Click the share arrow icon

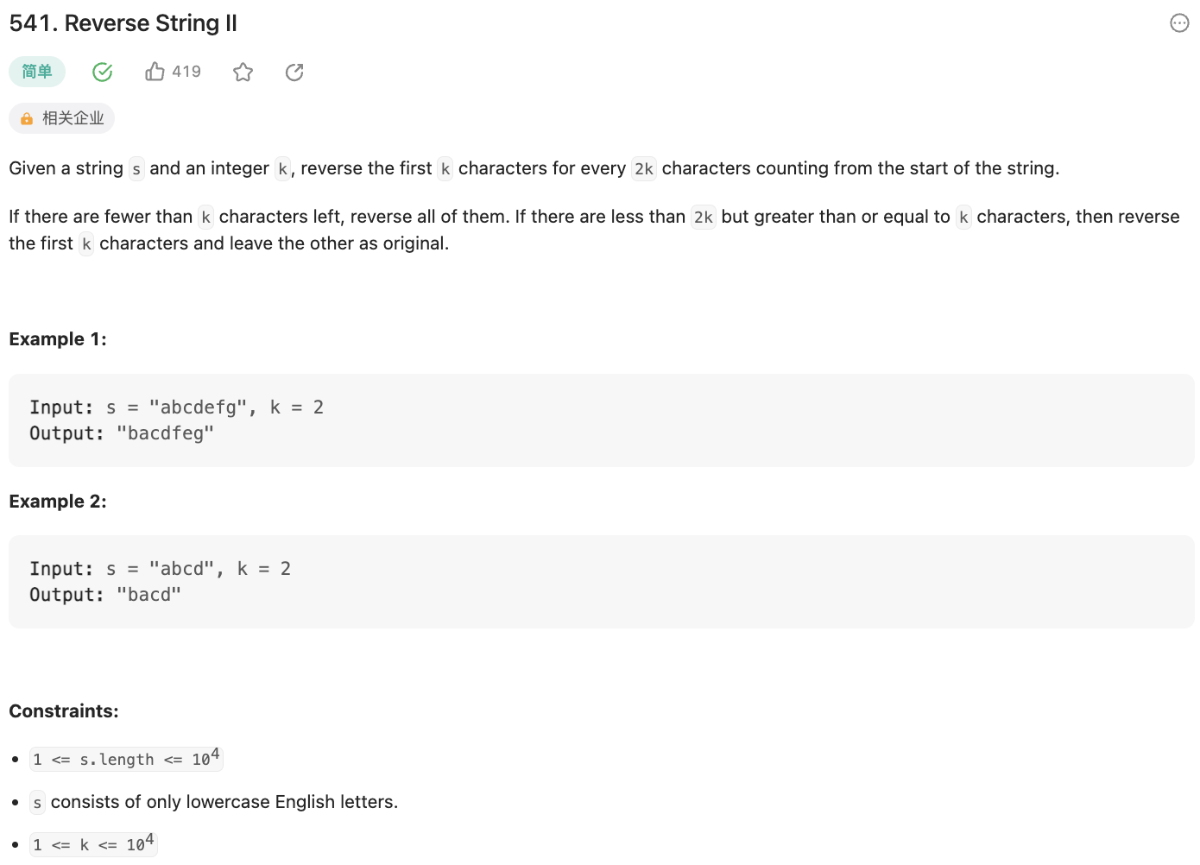(x=294, y=73)
